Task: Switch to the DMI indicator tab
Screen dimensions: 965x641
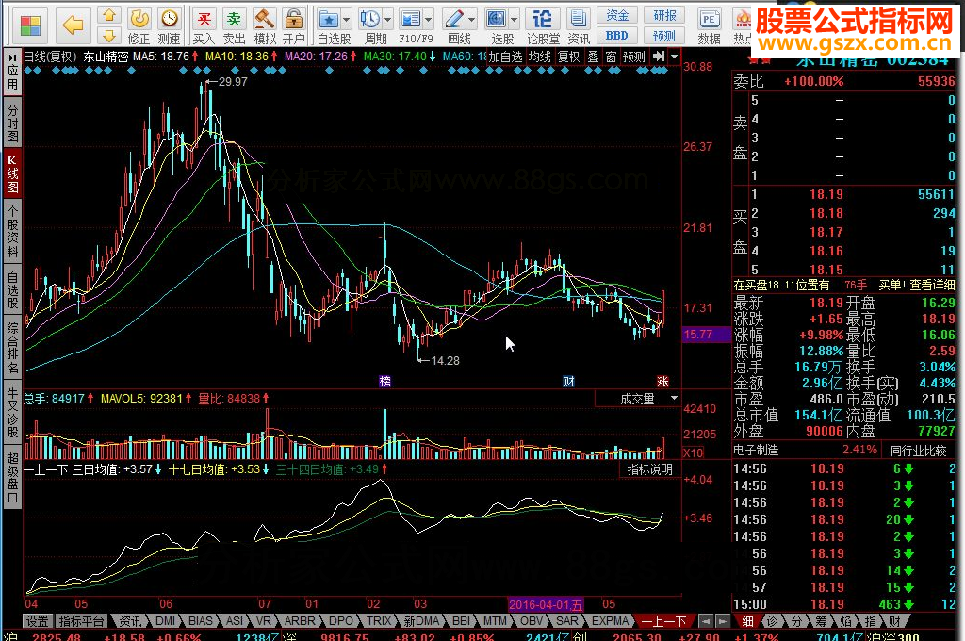Action: [165, 620]
